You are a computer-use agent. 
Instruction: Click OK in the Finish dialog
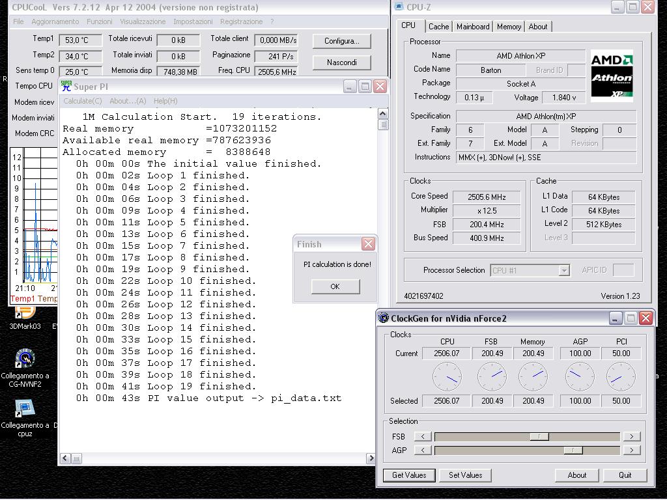(335, 286)
